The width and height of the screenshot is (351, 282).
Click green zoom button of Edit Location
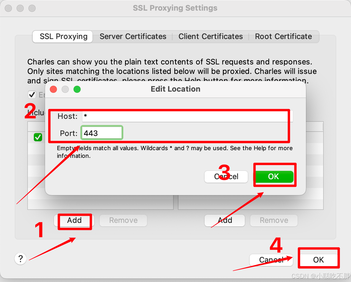pyautogui.click(x=77, y=89)
